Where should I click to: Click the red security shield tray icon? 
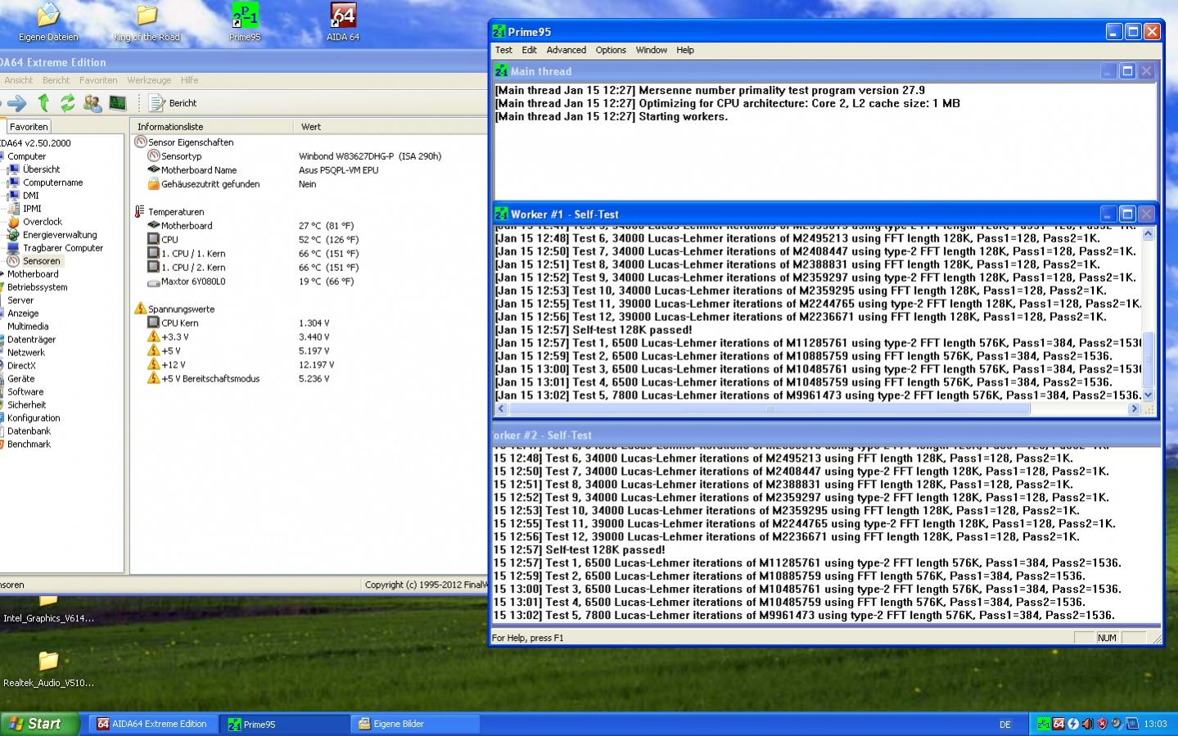pyautogui.click(x=1102, y=724)
